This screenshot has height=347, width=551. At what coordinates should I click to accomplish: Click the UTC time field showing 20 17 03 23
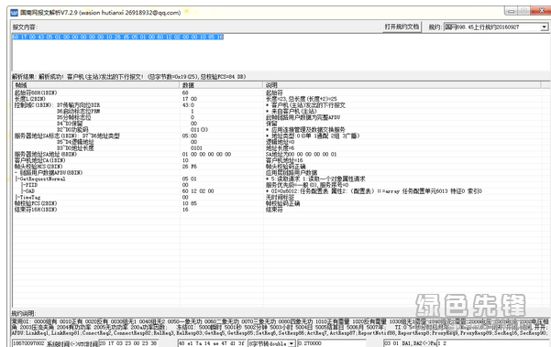tap(128, 343)
